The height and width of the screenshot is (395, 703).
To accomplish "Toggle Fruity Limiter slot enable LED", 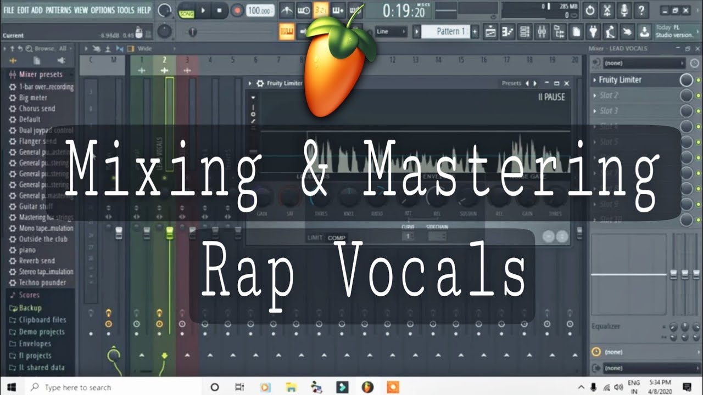I will click(x=698, y=80).
